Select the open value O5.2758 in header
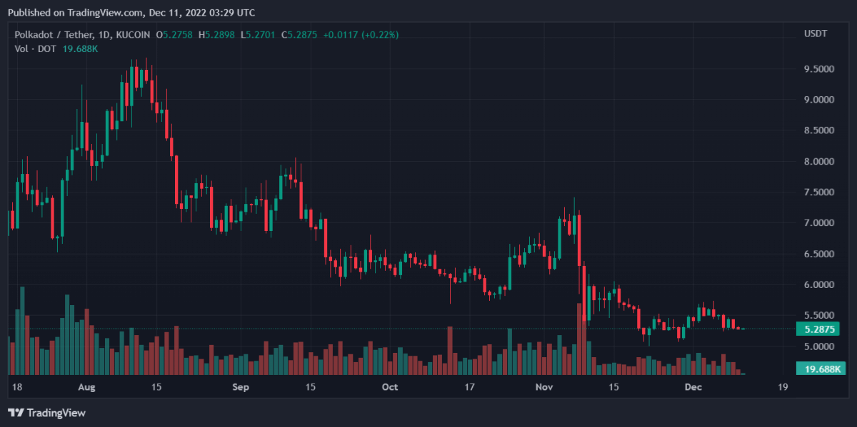This screenshot has height=427, width=857. [x=176, y=34]
